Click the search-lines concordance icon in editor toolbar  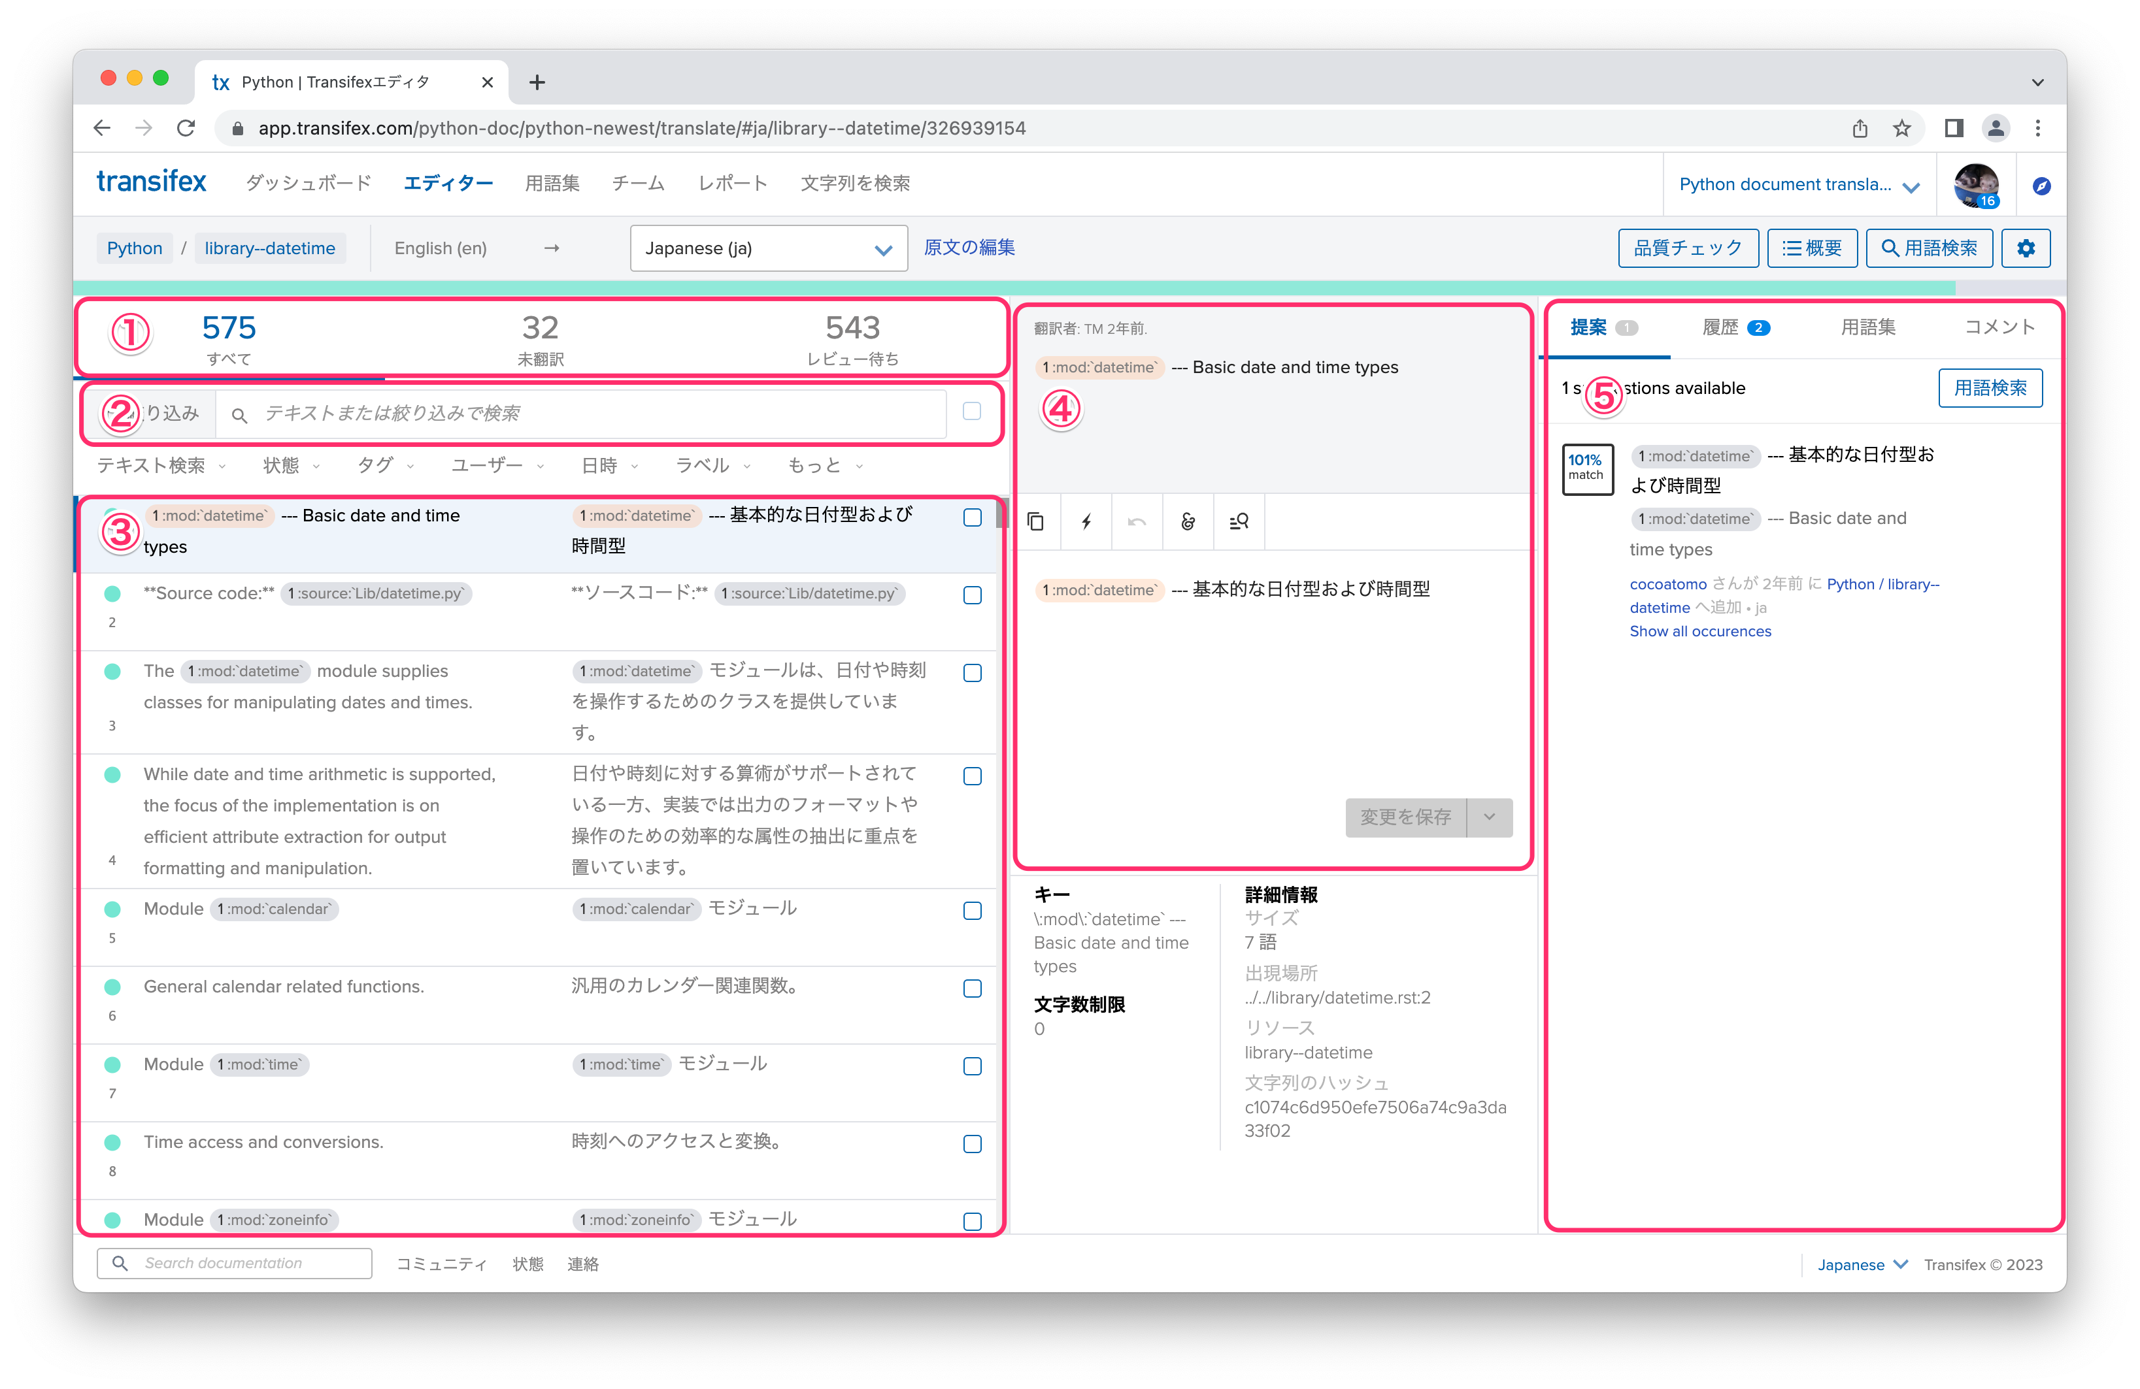pos(1239,521)
